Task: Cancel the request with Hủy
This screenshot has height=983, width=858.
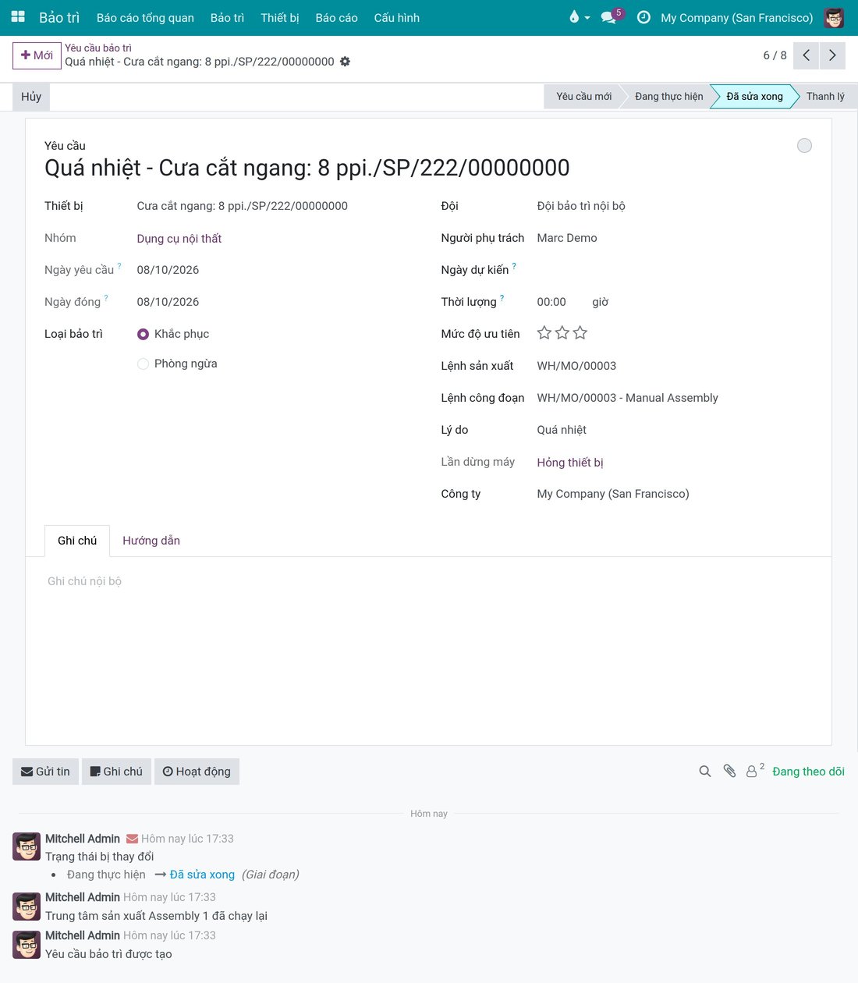Action: pos(31,97)
